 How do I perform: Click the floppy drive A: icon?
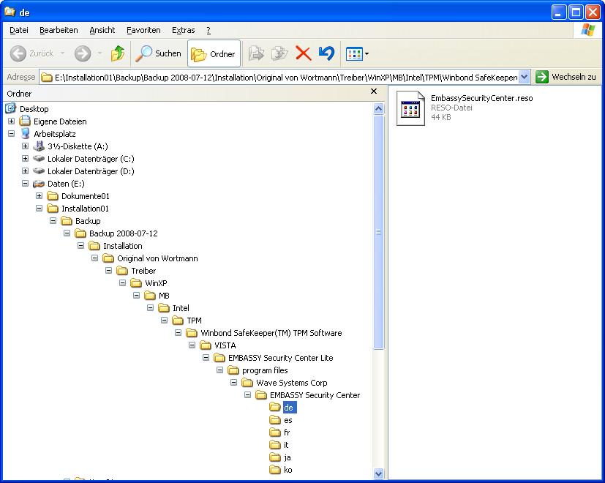pyautogui.click(x=39, y=146)
